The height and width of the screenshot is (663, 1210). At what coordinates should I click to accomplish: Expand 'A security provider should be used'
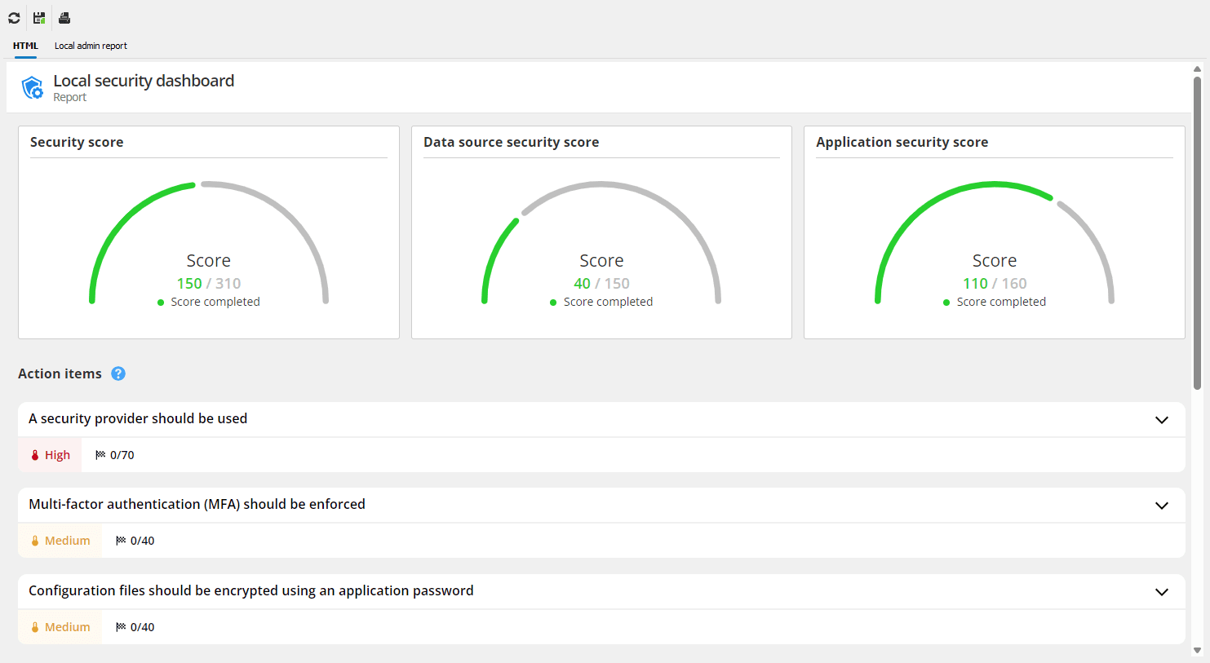[1161, 420]
